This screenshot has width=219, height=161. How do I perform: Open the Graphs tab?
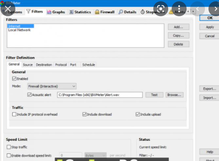pyautogui.click(x=56, y=12)
